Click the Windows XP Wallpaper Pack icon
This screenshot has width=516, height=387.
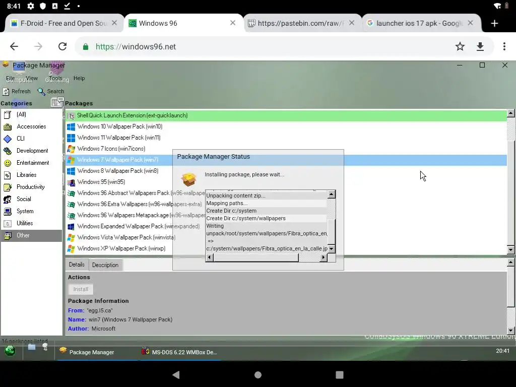[x=71, y=248]
